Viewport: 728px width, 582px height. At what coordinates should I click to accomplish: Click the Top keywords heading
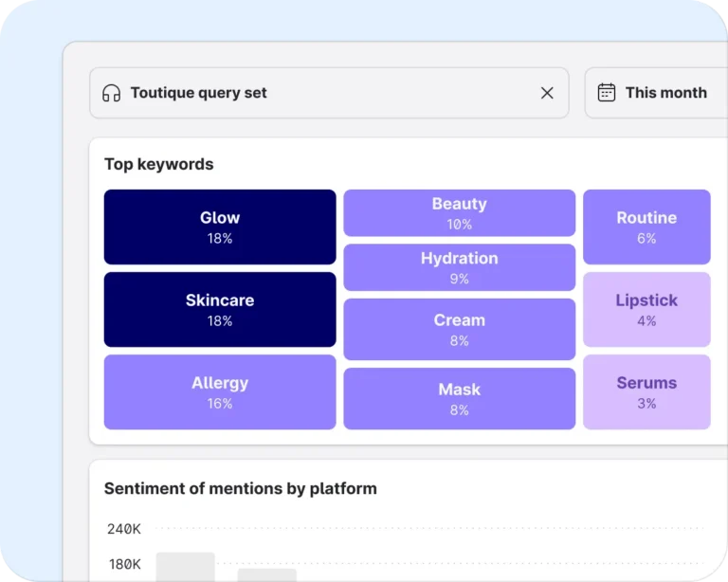tap(159, 164)
